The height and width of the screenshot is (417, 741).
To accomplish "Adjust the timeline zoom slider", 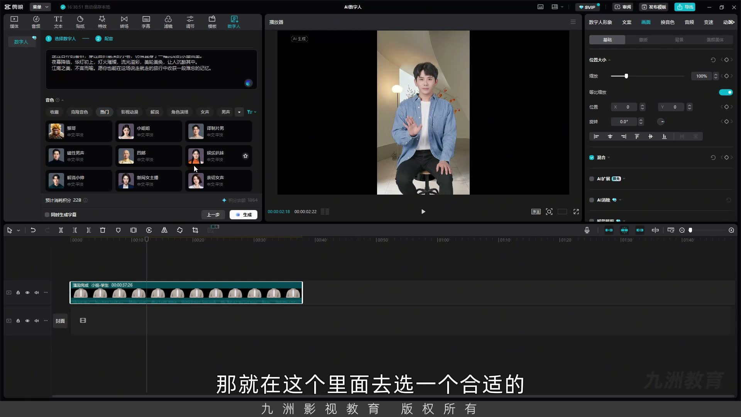I will pos(690,230).
